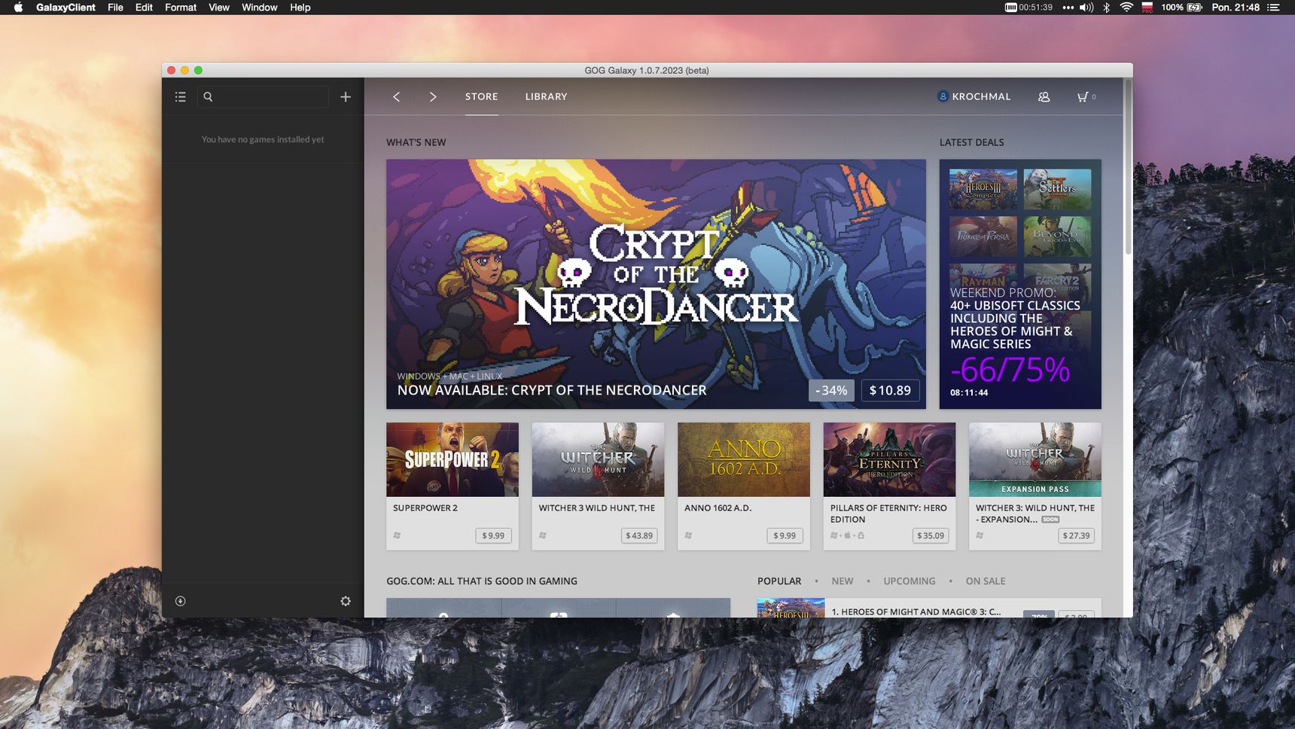
Task: Open the volume control in menu bar
Action: point(1086,8)
